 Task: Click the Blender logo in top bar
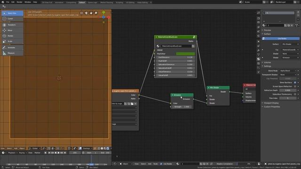click(3, 2)
